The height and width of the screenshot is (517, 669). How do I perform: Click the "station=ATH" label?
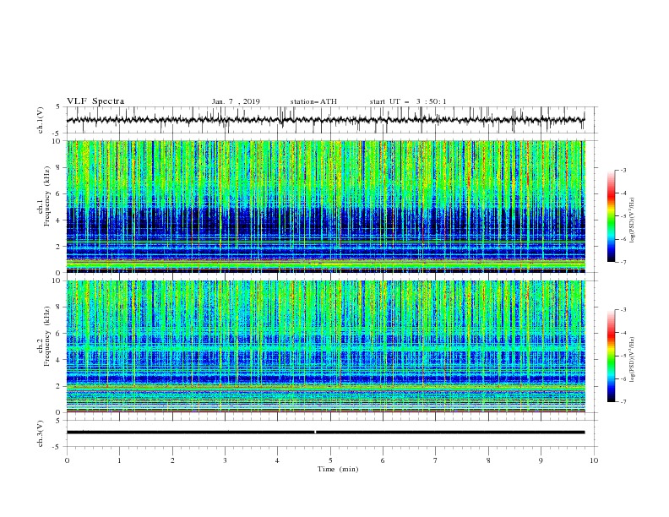pyautogui.click(x=313, y=101)
